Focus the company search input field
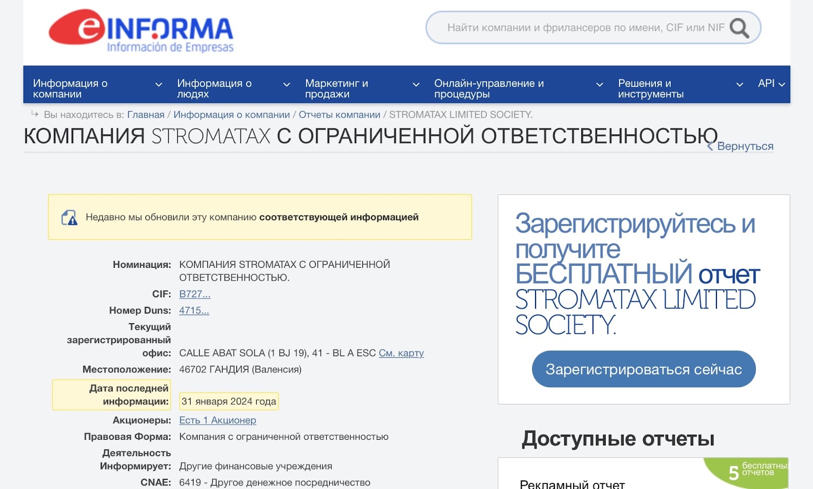Viewport: 813px width, 489px height. [593, 27]
